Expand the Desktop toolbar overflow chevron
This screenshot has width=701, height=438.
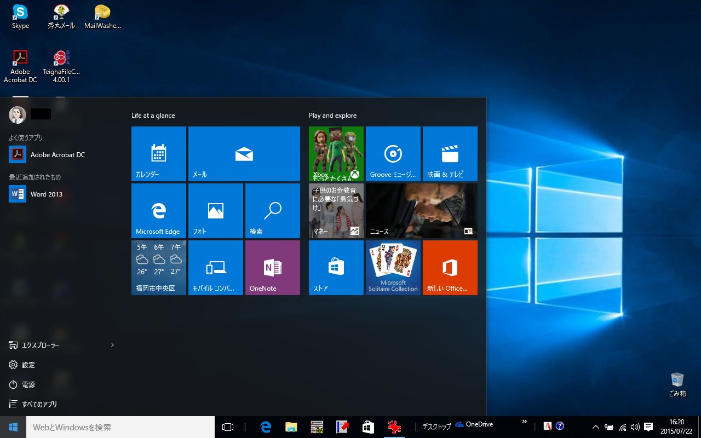(524, 422)
